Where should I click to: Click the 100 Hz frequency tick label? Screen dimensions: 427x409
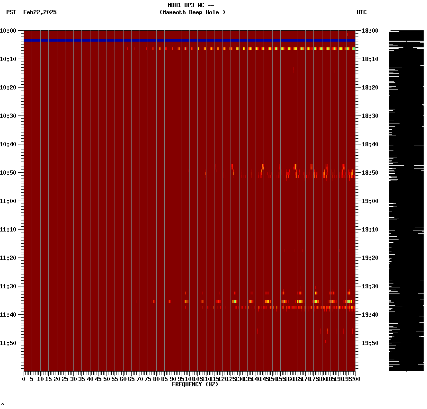click(x=188, y=379)
